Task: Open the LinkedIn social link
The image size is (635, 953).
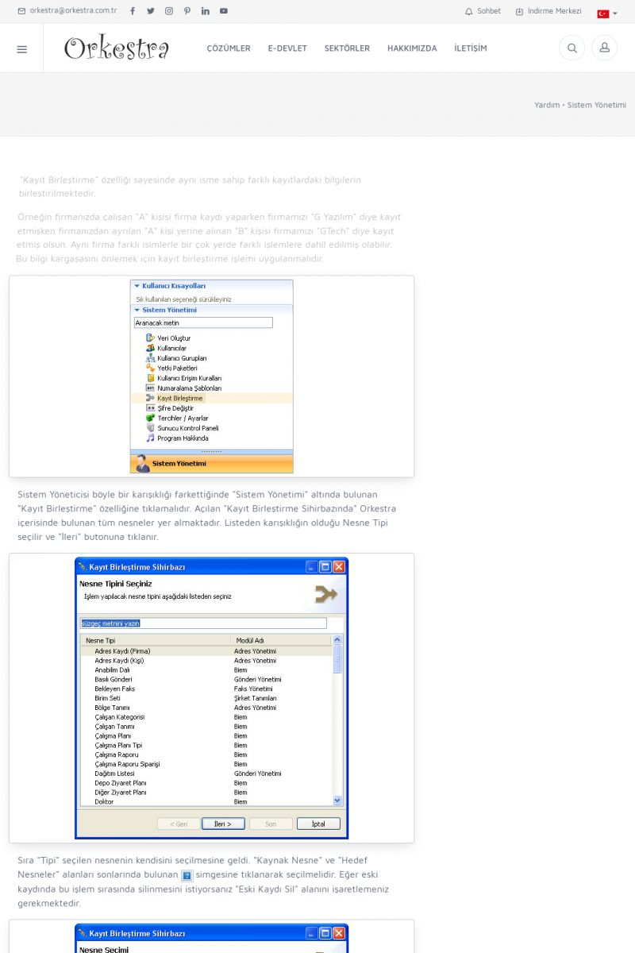Action: tap(206, 11)
